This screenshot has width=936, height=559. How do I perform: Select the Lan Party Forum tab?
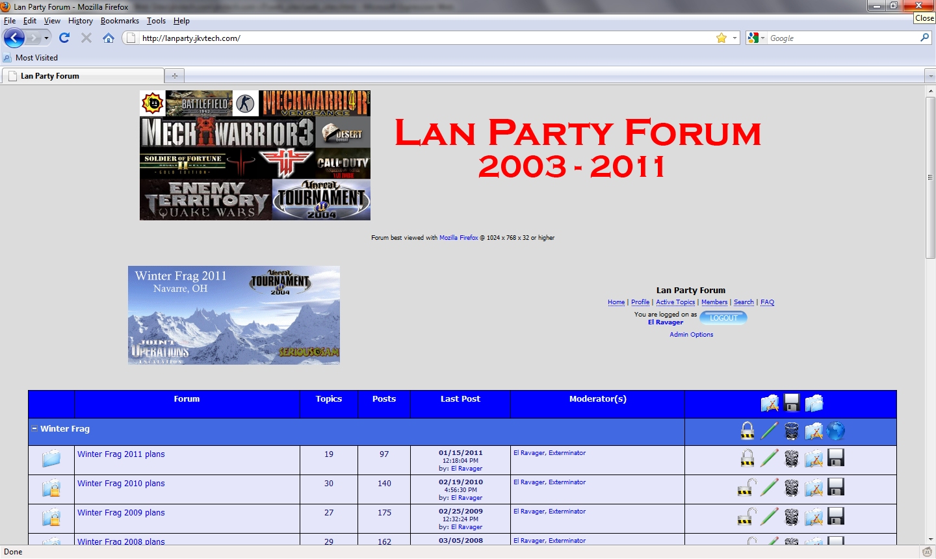tap(83, 76)
